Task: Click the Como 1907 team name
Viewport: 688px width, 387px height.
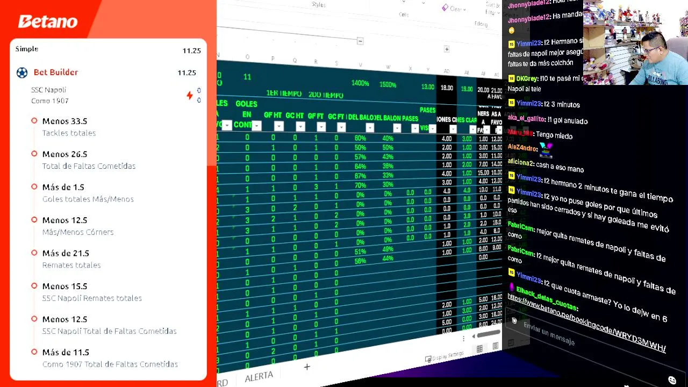Action: pos(50,101)
